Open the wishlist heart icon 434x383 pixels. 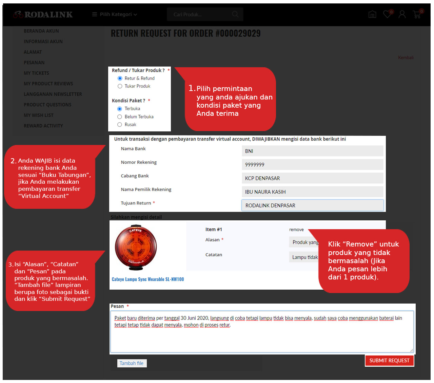pos(387,14)
